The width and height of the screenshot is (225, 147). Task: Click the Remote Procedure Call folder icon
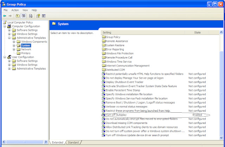tap(104, 57)
